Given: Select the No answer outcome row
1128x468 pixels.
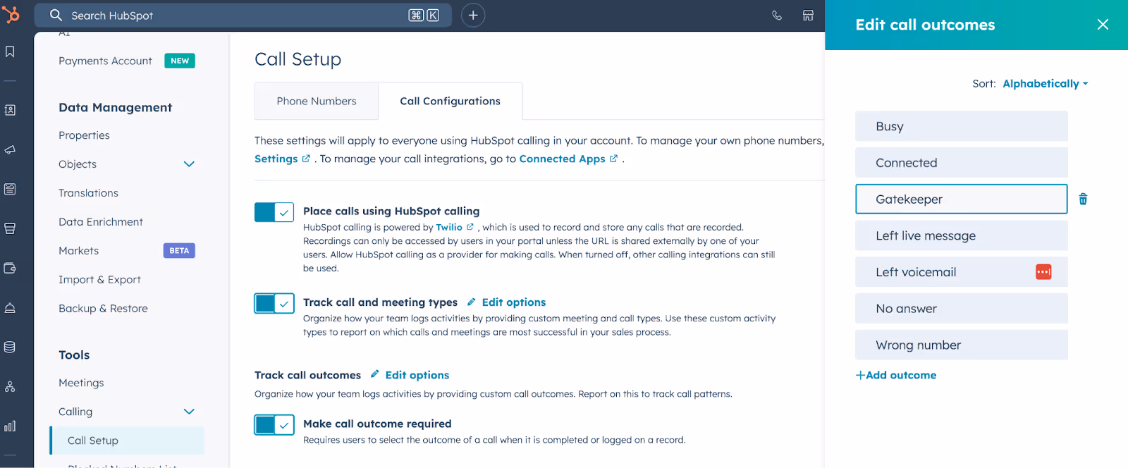Looking at the screenshot, I should [961, 309].
